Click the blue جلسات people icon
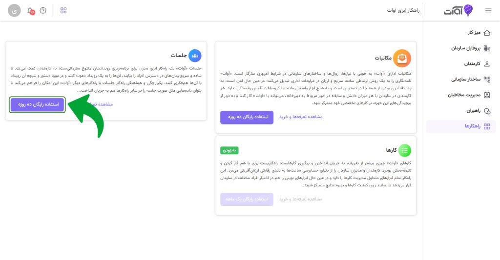This screenshot has width=500, height=260. pyautogui.click(x=195, y=56)
